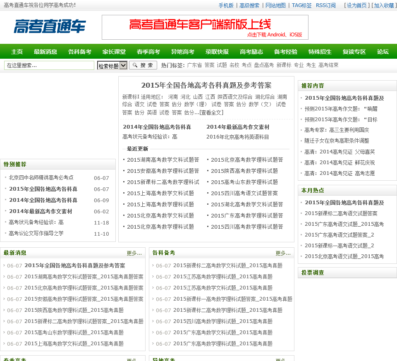Click 更多 in 各科备考 panel

283,253
